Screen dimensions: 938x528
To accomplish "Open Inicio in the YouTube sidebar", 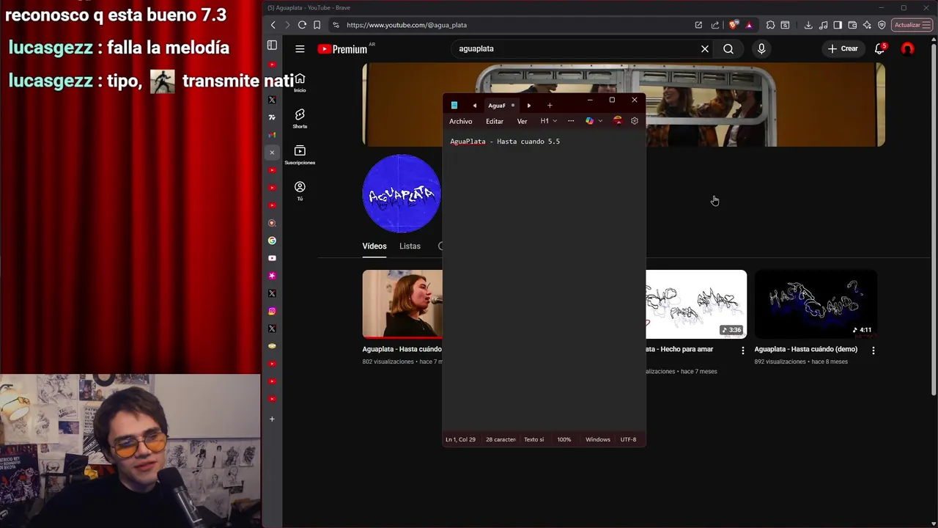I will click(300, 82).
